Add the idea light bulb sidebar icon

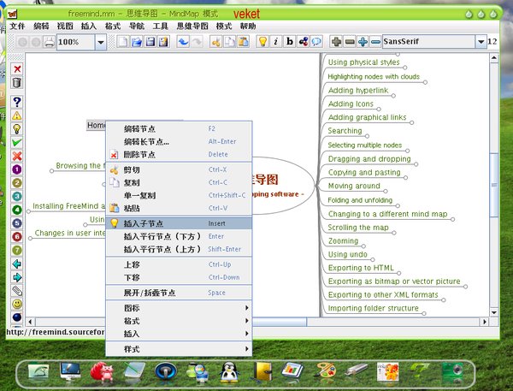[x=17, y=128]
